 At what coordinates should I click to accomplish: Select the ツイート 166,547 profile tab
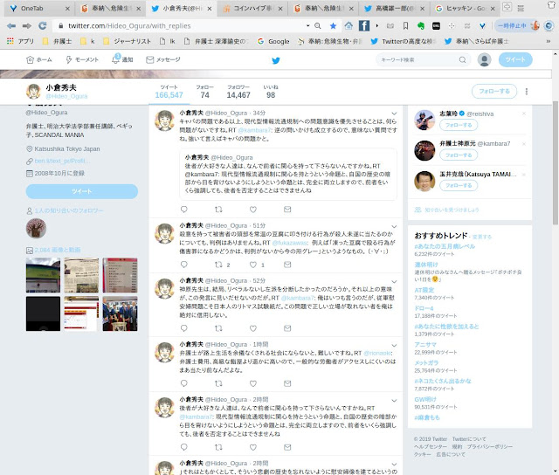point(169,92)
